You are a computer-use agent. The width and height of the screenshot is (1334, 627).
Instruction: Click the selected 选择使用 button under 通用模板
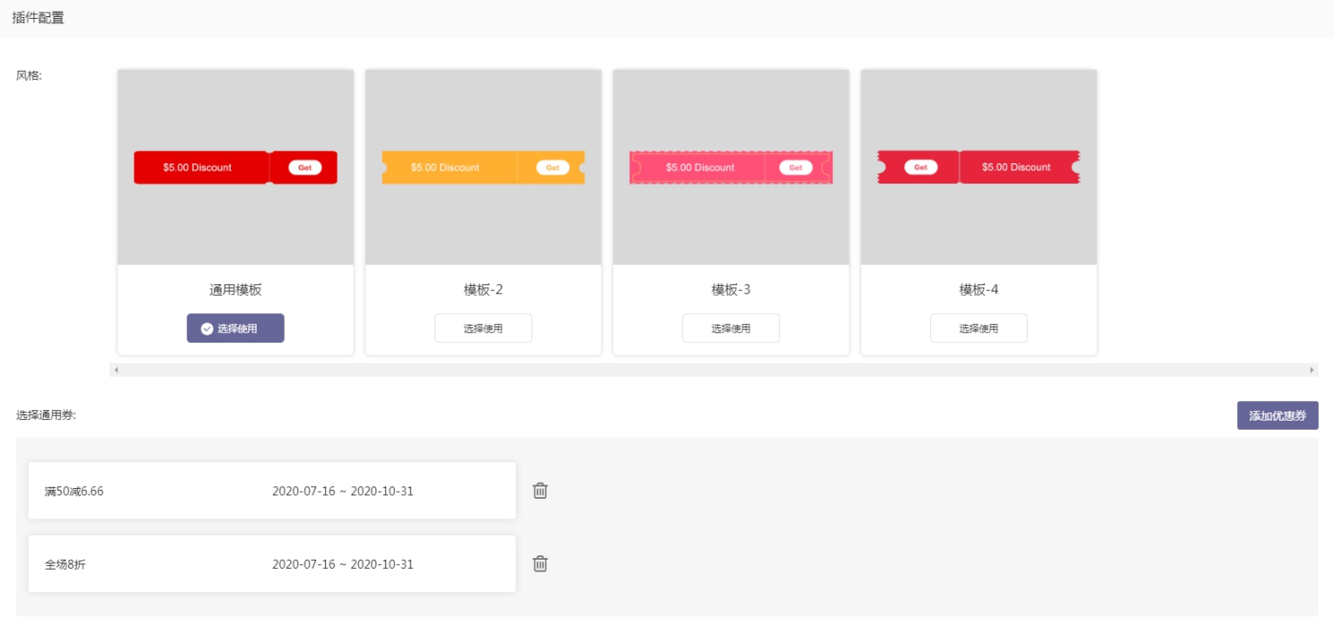(x=235, y=328)
